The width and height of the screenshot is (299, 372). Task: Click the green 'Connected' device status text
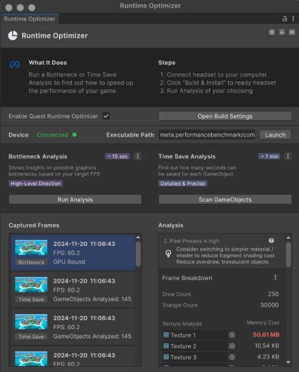tap(52, 135)
